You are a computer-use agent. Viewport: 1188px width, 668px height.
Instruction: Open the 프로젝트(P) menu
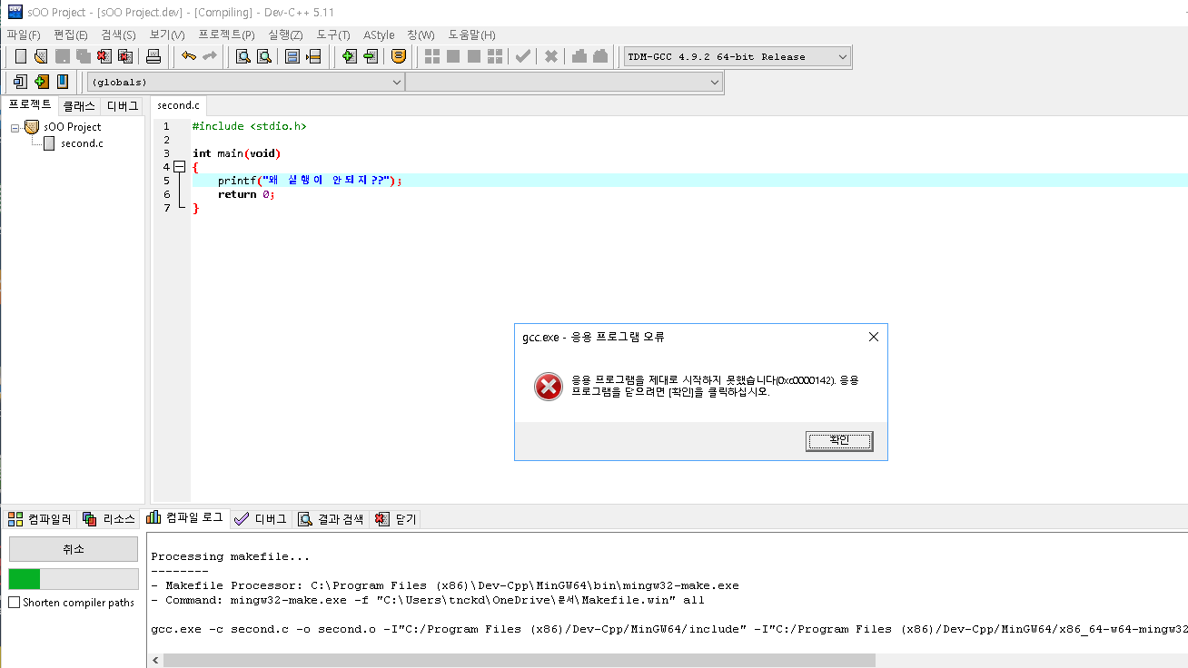point(226,34)
